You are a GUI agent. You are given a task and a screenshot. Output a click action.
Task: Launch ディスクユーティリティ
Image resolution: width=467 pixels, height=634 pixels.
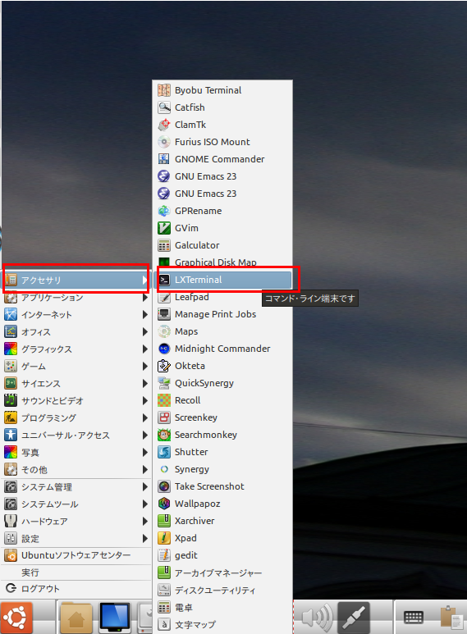222,590
